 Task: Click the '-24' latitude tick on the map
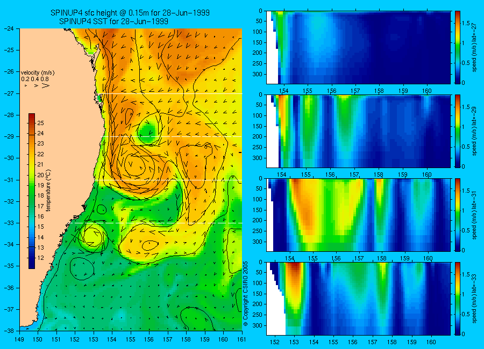tap(9, 28)
